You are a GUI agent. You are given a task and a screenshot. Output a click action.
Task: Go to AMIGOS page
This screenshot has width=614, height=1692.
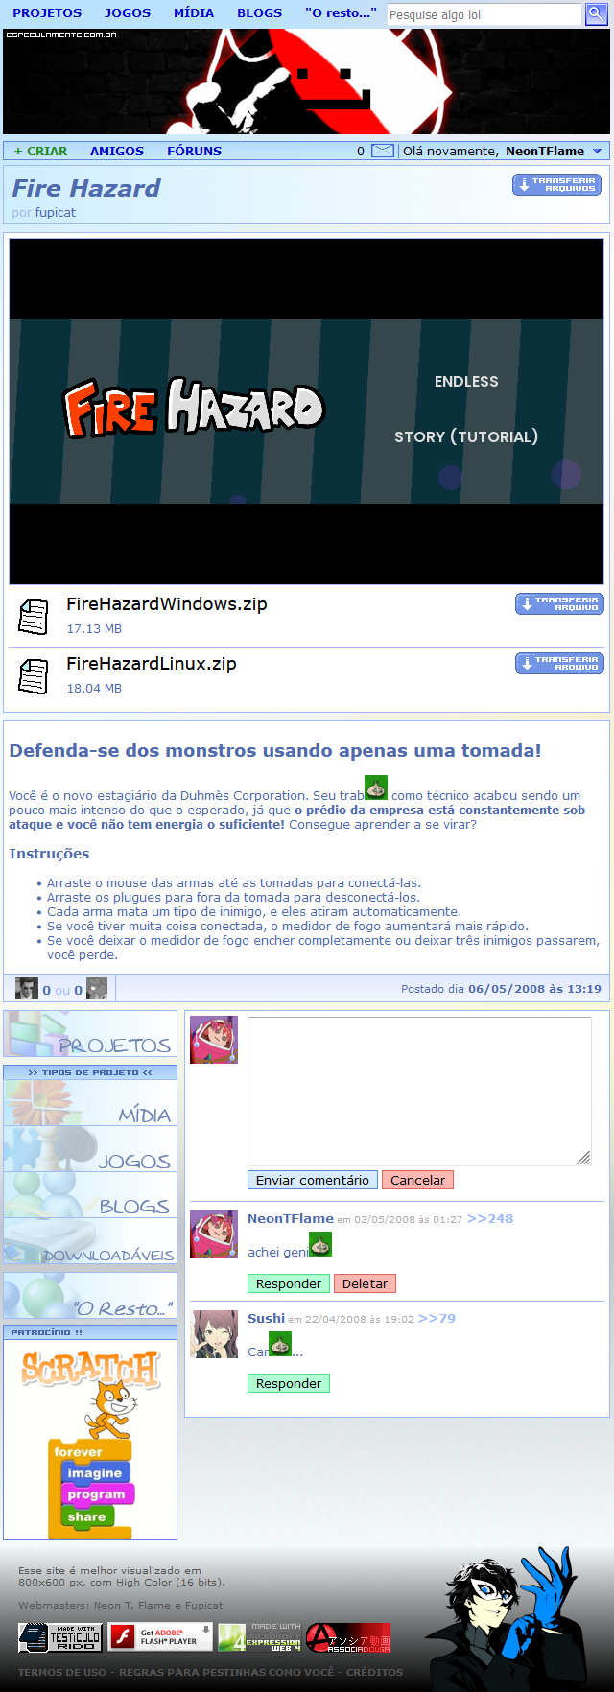coord(117,151)
